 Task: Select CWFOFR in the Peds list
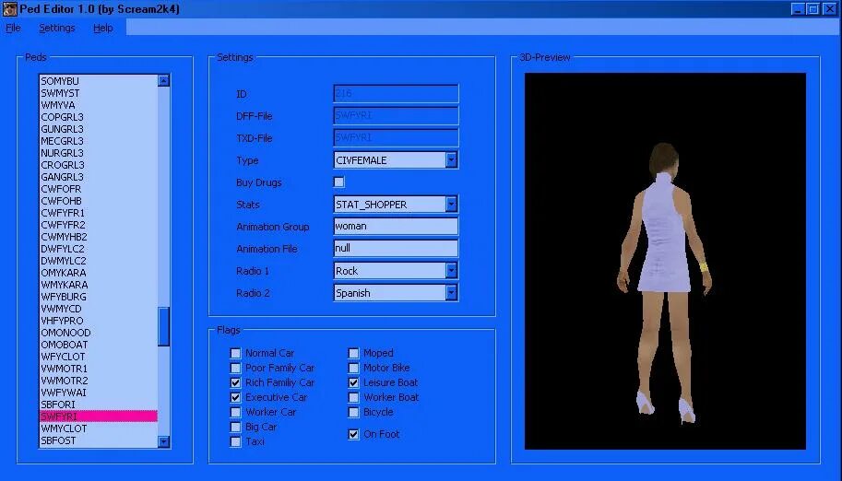(x=99, y=189)
